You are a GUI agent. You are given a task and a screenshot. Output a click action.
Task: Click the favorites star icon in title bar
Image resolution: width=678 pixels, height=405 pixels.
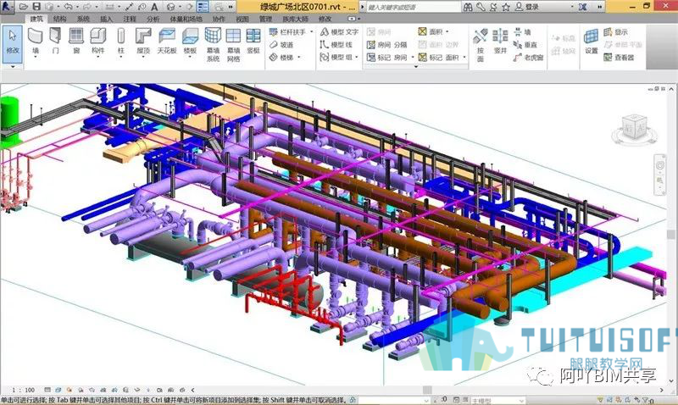coord(505,7)
